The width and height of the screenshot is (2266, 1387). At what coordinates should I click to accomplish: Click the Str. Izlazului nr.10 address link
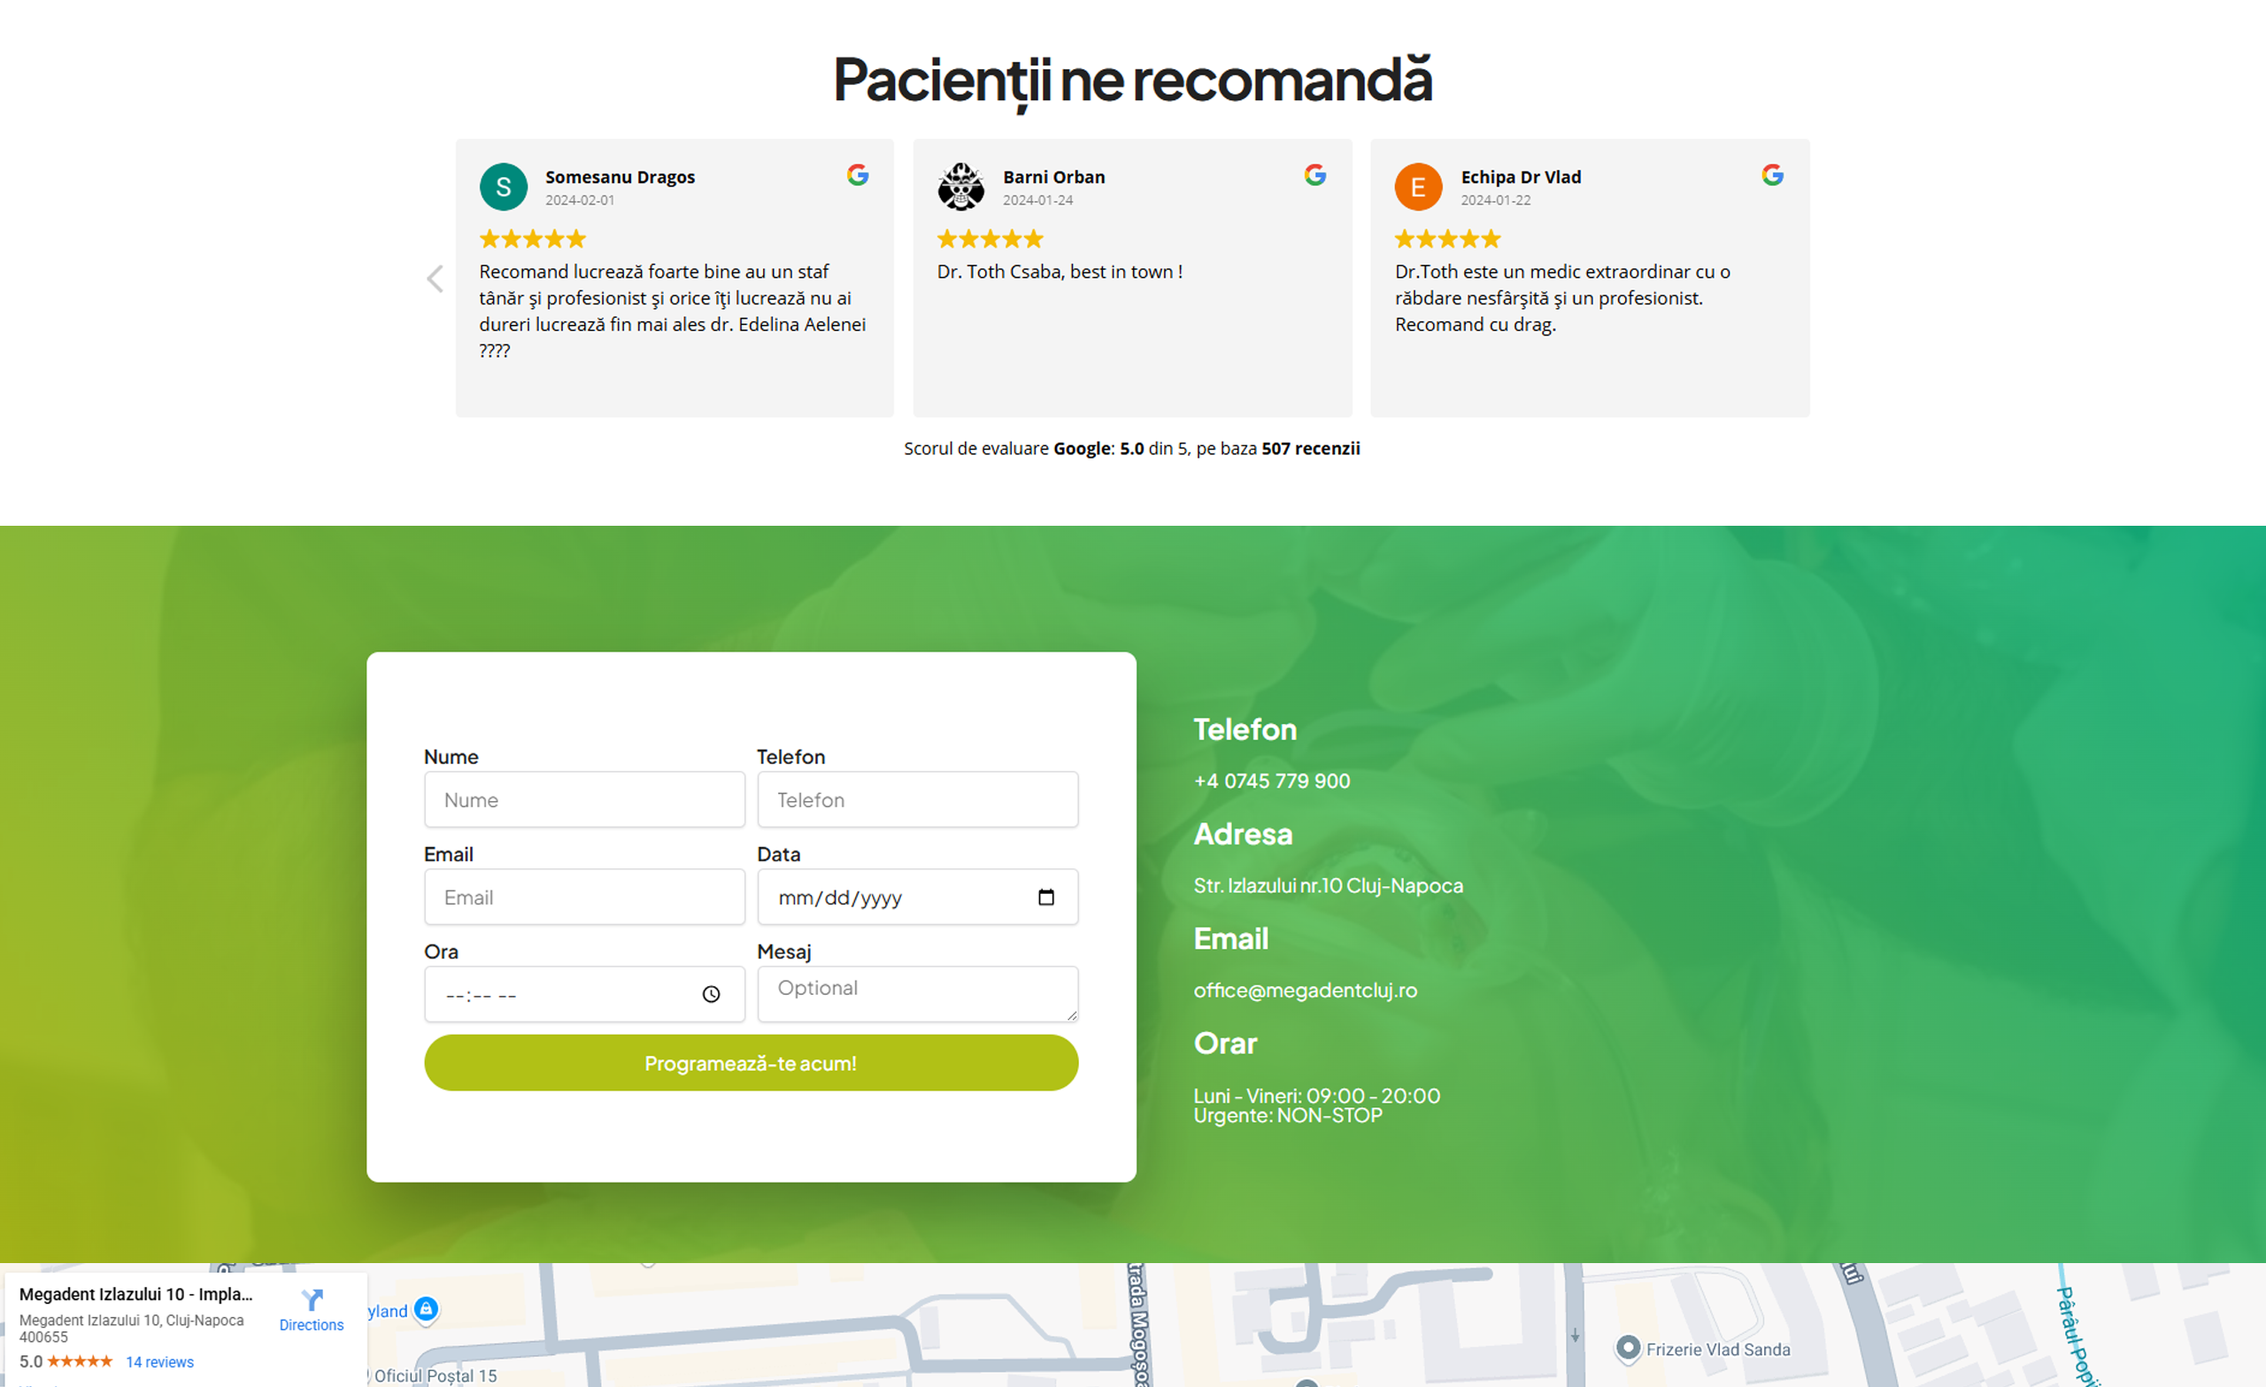1327,886
